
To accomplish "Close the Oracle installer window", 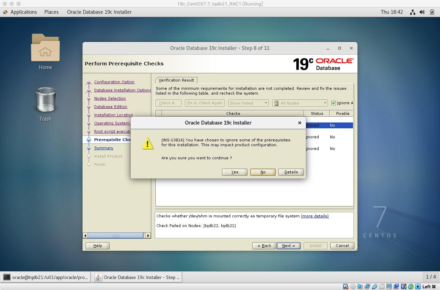I will (351, 49).
